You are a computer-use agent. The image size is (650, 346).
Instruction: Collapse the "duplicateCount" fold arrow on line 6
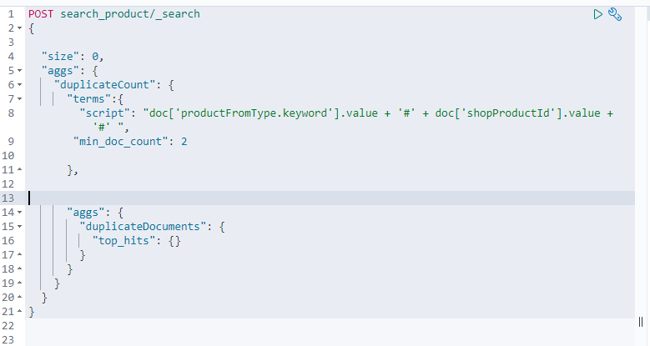pos(19,85)
